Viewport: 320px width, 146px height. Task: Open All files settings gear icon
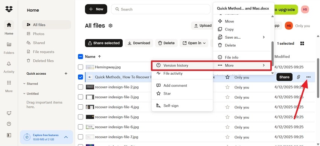point(110,26)
